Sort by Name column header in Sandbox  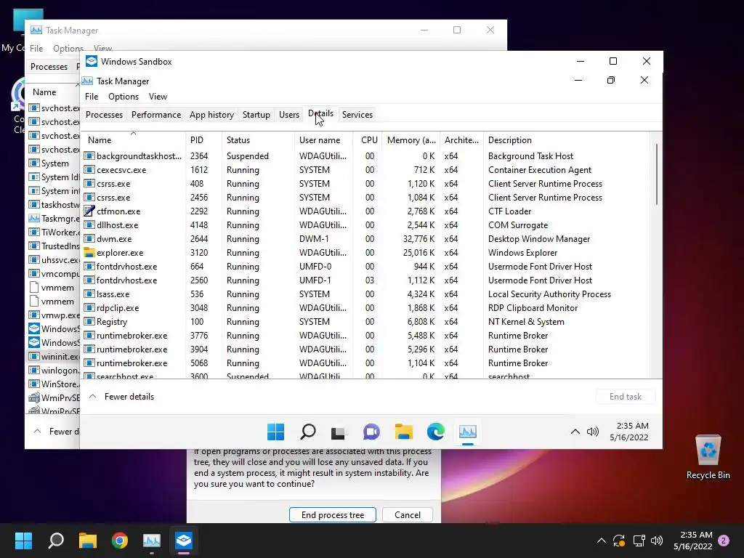tap(134, 140)
